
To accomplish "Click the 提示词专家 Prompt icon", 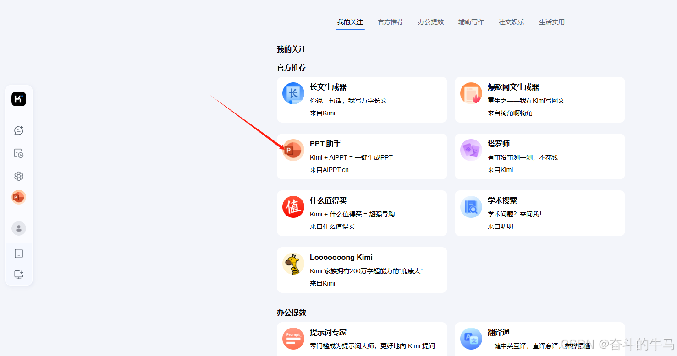I will pyautogui.click(x=293, y=339).
